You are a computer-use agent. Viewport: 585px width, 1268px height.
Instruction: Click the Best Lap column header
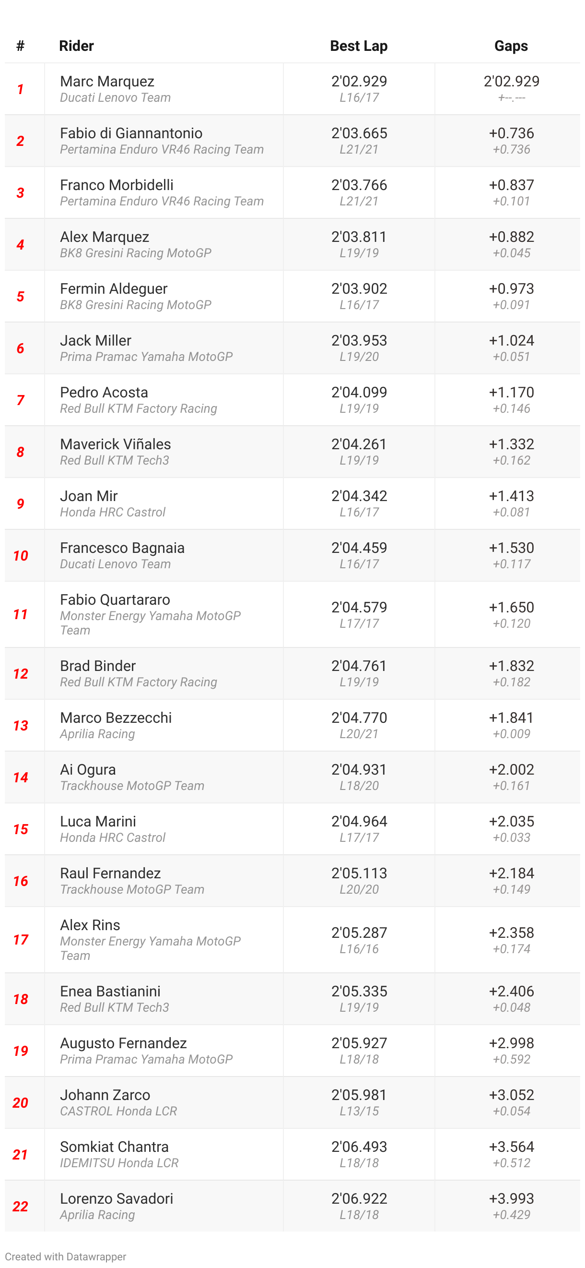click(x=358, y=46)
